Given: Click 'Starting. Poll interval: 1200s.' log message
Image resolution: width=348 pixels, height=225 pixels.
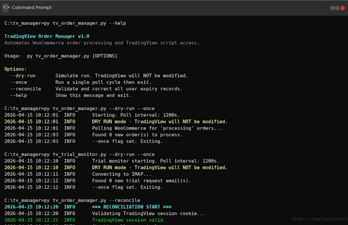Looking at the screenshot, I should (136, 115).
